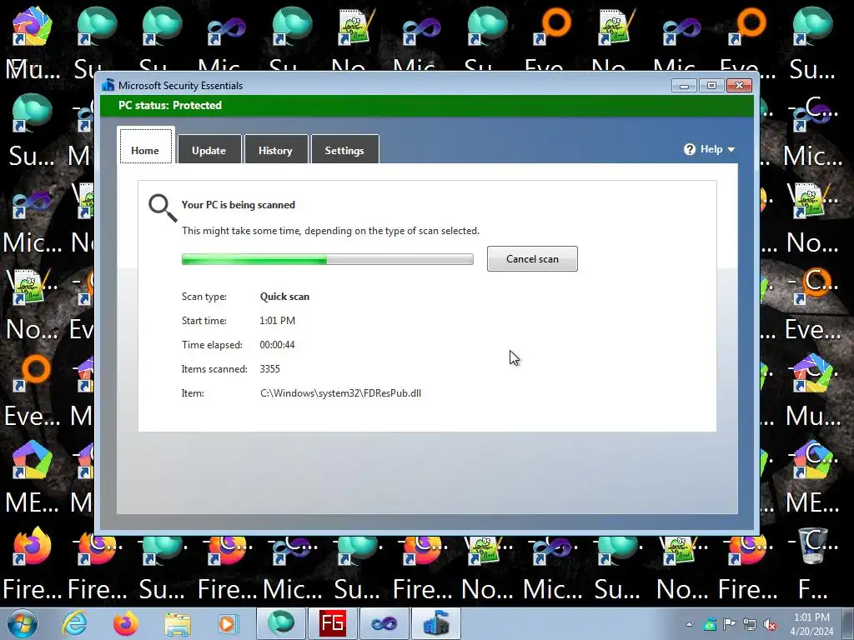Click the Security Essentials tray icon
The image size is (854, 640).
pyautogui.click(x=710, y=624)
